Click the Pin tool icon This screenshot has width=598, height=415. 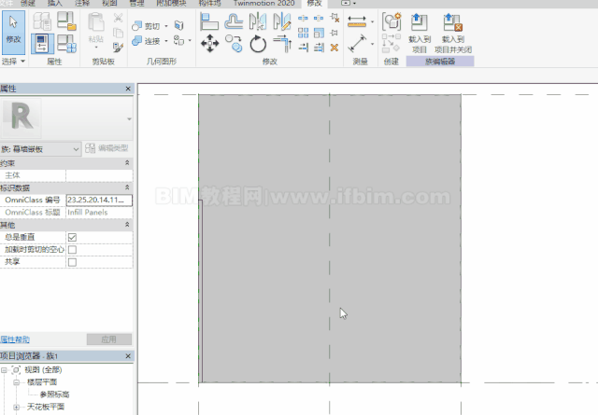click(335, 33)
